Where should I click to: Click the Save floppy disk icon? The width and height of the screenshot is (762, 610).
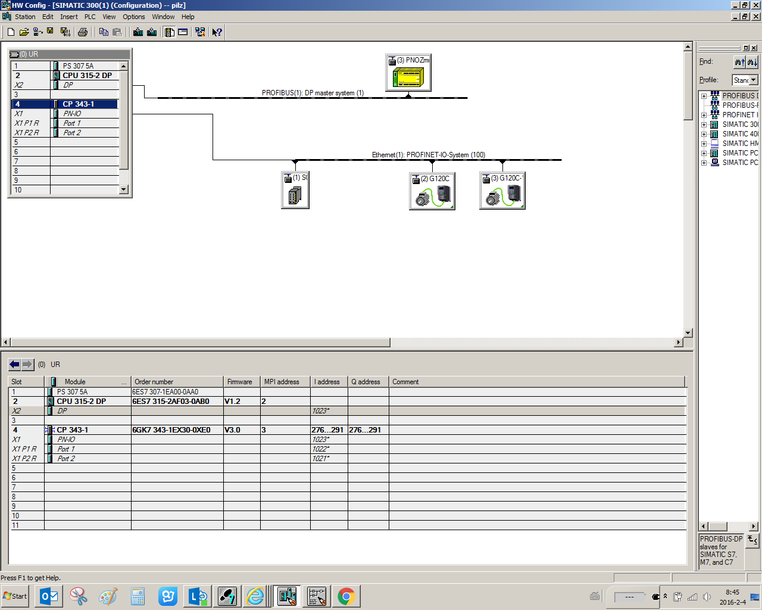(50, 32)
